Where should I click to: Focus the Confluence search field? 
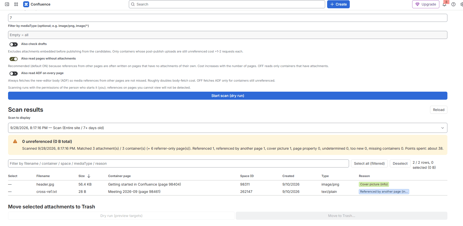coord(227,4)
